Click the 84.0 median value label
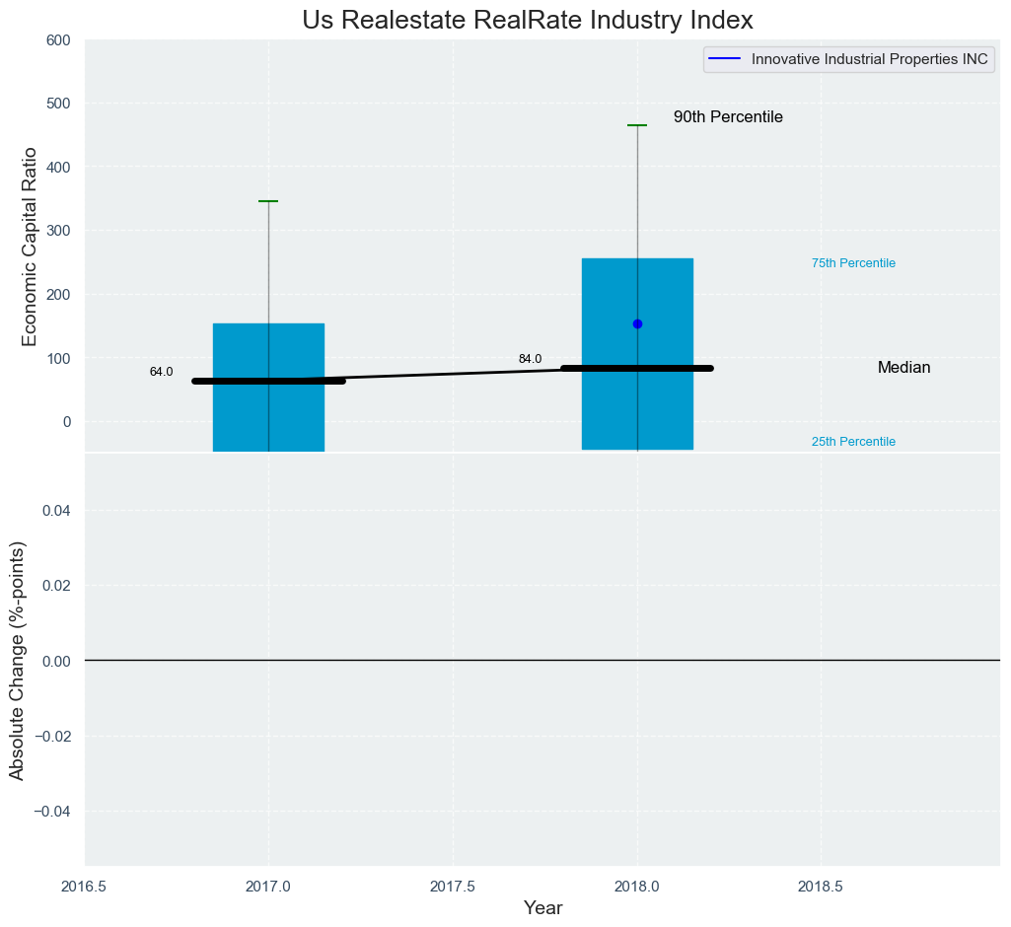The width and height of the screenshot is (1011, 927). pyautogui.click(x=530, y=359)
